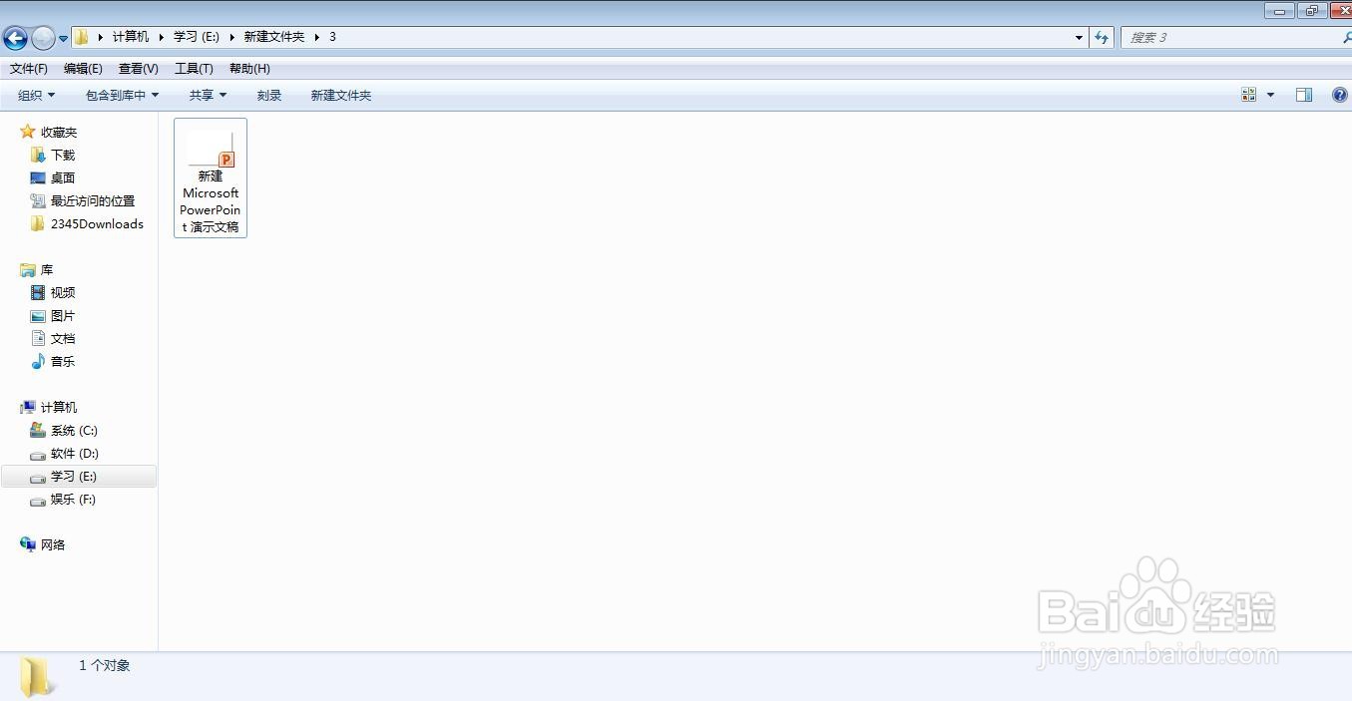Open the 编辑(E) menu
This screenshot has width=1352, height=701.
(x=83, y=69)
